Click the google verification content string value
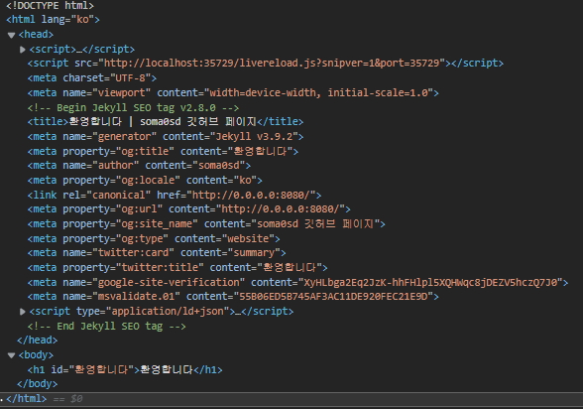The height and width of the screenshot is (409, 583). 431,283
